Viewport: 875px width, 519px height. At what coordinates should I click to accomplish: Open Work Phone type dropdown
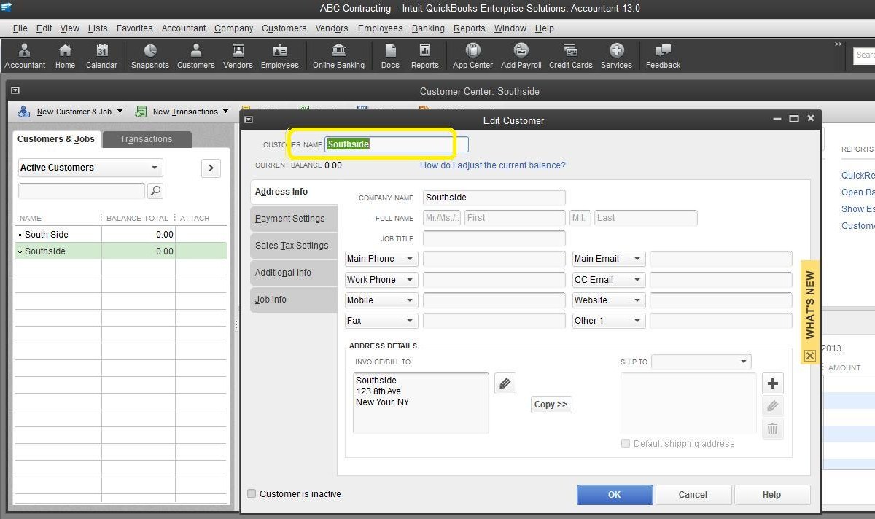click(381, 279)
